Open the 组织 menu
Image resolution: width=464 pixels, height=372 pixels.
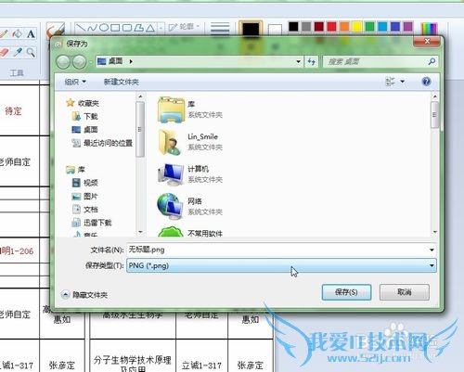point(75,82)
